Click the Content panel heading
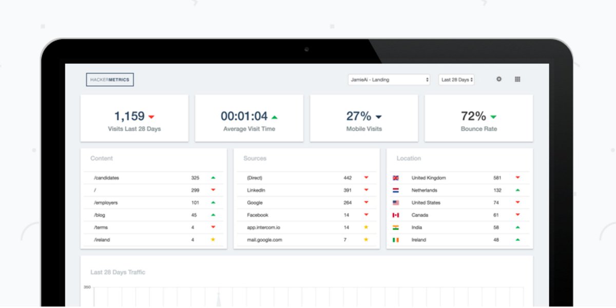This screenshot has height=308, width=616. pyautogui.click(x=102, y=159)
